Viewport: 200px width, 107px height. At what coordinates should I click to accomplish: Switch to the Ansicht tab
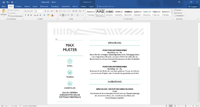(x=75, y=6)
